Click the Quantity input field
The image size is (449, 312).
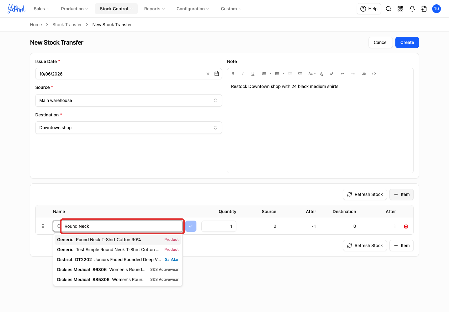click(x=219, y=226)
